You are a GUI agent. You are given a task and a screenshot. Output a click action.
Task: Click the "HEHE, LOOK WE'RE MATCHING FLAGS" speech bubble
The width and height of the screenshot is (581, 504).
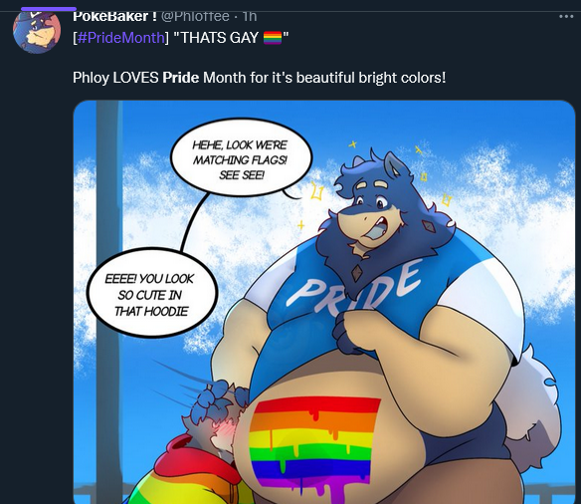tap(241, 158)
